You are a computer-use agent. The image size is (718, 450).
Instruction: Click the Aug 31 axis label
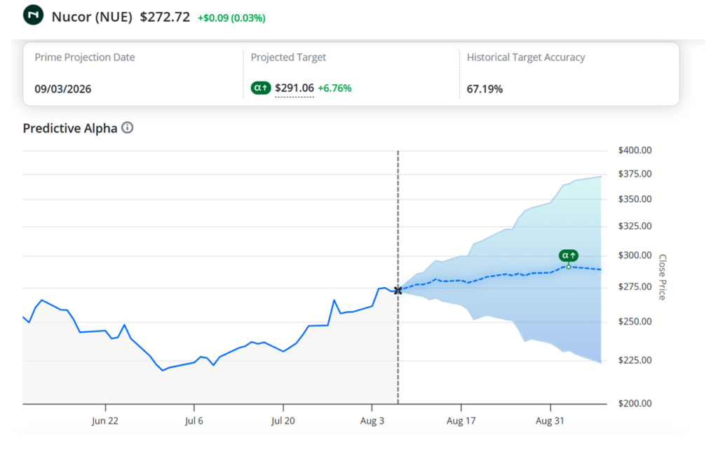(550, 421)
